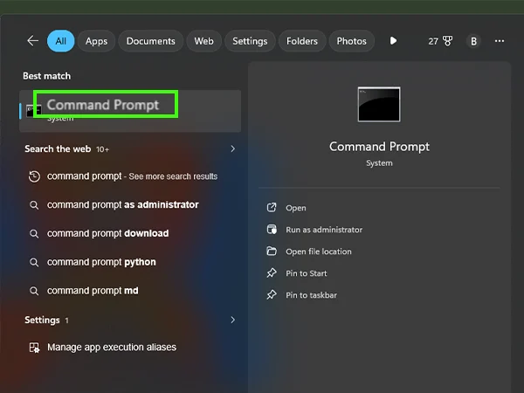Click the Pin to taskbar pin icon
Image resolution: width=524 pixels, height=393 pixels.
[x=272, y=295]
